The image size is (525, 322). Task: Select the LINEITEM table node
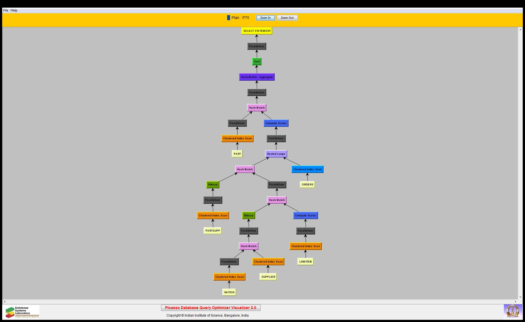click(305, 262)
